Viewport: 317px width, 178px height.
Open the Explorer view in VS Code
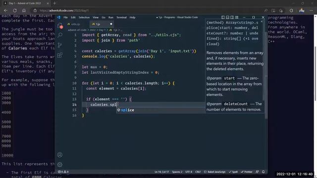(60, 25)
